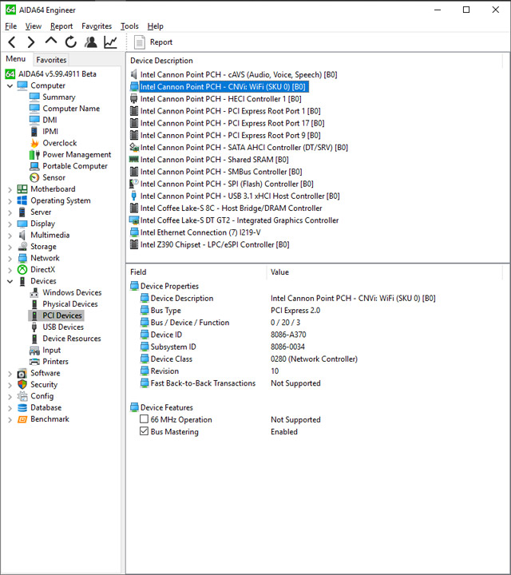
Task: Click the Config gear icon
Action: coord(22,396)
